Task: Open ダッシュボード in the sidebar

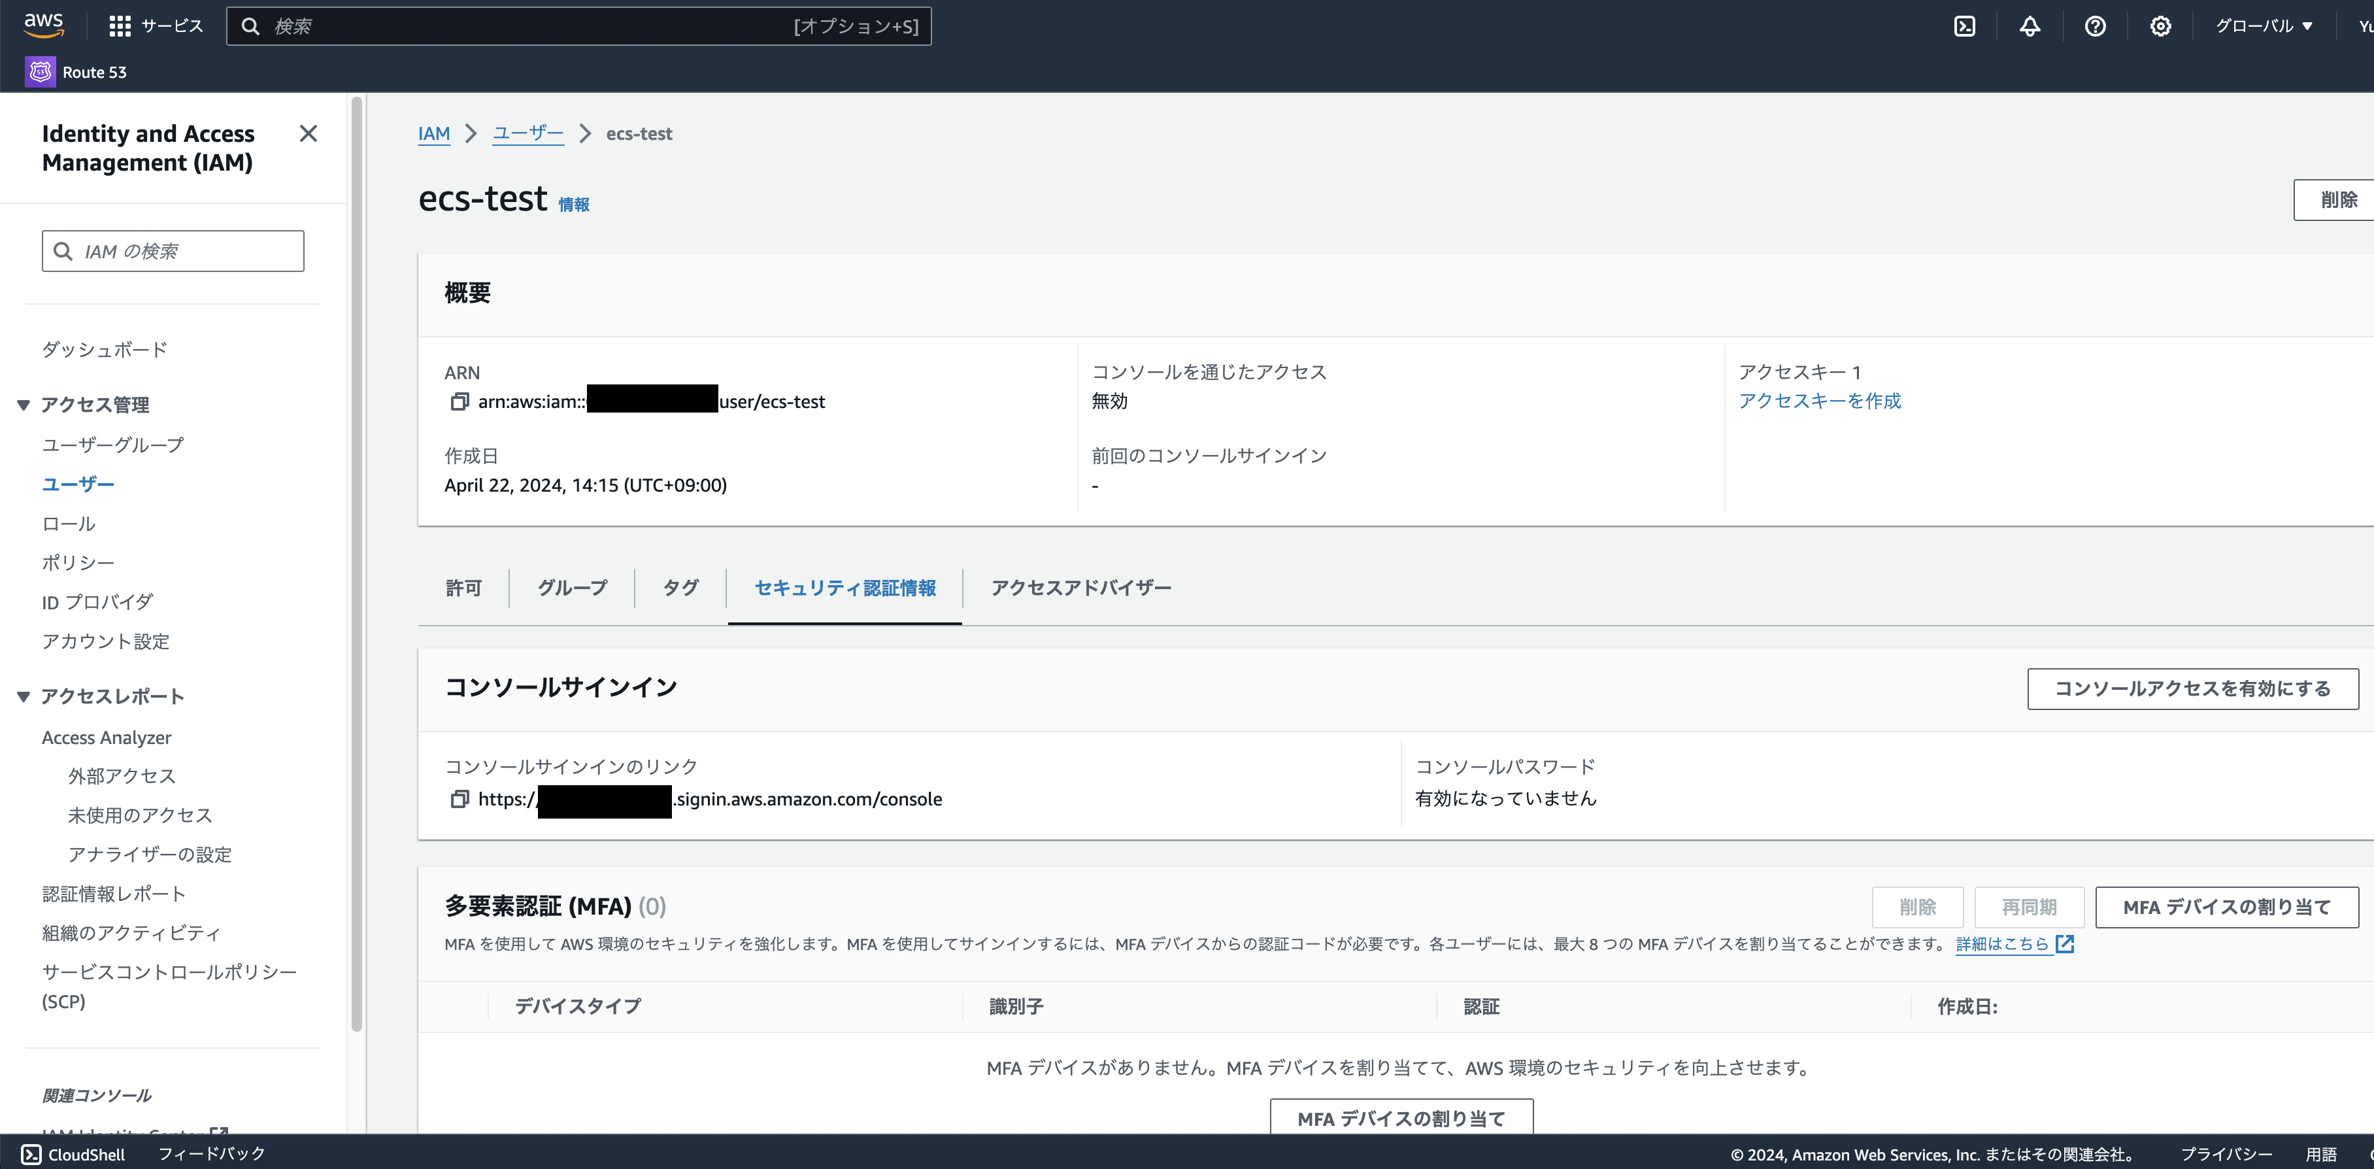Action: coord(104,349)
